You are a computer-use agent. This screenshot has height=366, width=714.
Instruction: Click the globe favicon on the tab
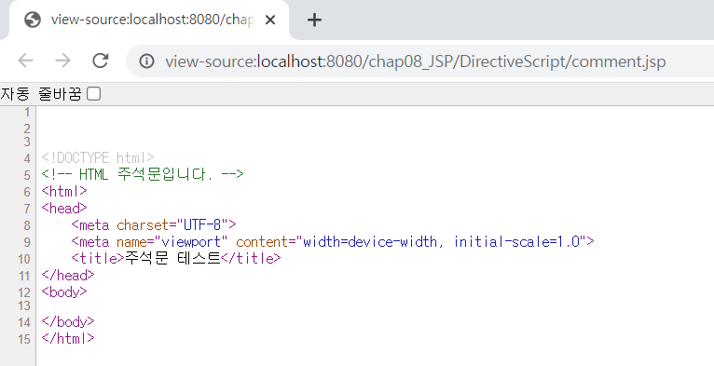tap(33, 20)
